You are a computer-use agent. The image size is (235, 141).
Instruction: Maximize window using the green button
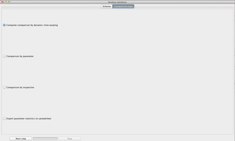click(x=9, y=2)
